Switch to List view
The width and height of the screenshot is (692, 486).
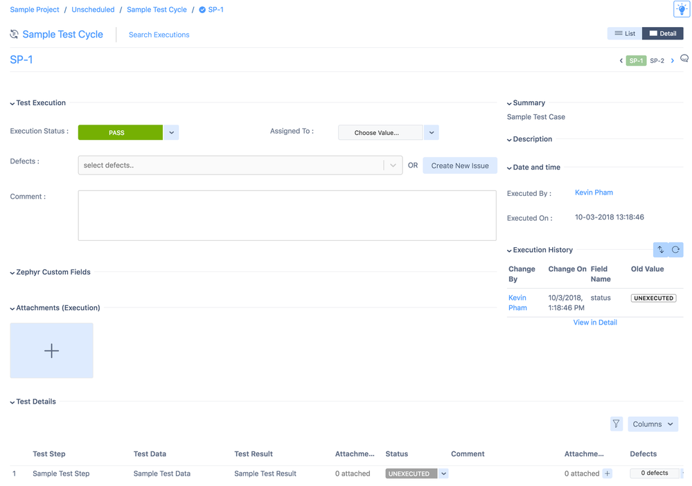(625, 33)
